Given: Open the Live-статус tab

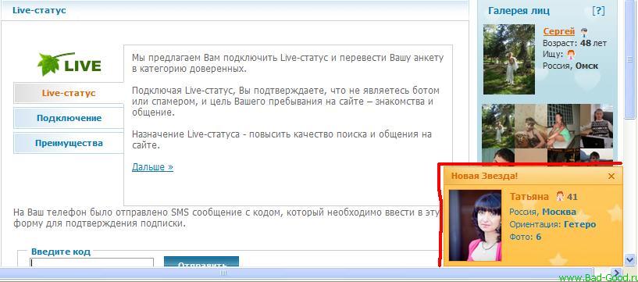Looking at the screenshot, I should [x=69, y=93].
